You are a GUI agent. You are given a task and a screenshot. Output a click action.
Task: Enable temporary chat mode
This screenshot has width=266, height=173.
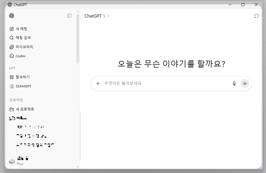pyautogui.click(x=256, y=16)
